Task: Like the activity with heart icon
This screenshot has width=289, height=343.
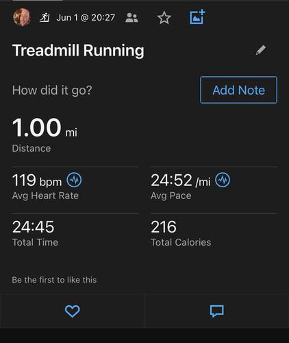Action: click(x=73, y=311)
